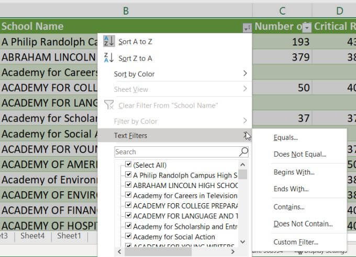Uncheck A Philip Randolph Campus High School

pyautogui.click(x=128, y=176)
